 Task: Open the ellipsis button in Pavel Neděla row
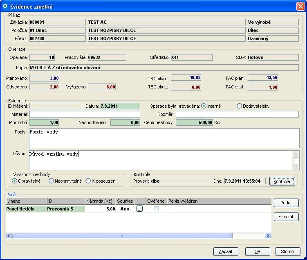click(x=139, y=209)
